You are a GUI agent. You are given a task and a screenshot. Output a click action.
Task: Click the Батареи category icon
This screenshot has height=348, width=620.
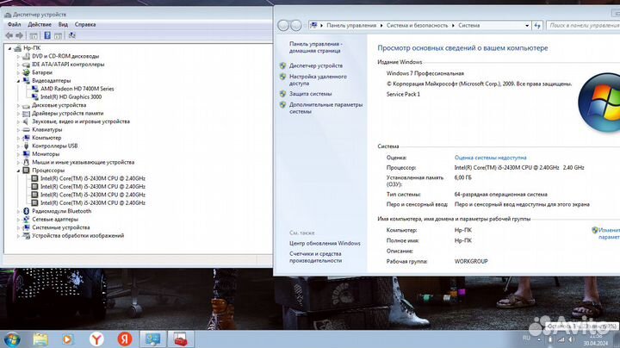click(26, 72)
